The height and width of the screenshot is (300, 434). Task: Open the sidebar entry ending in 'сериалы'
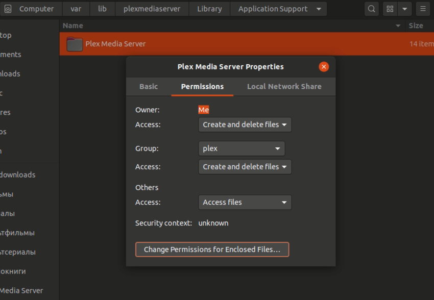tap(18, 252)
